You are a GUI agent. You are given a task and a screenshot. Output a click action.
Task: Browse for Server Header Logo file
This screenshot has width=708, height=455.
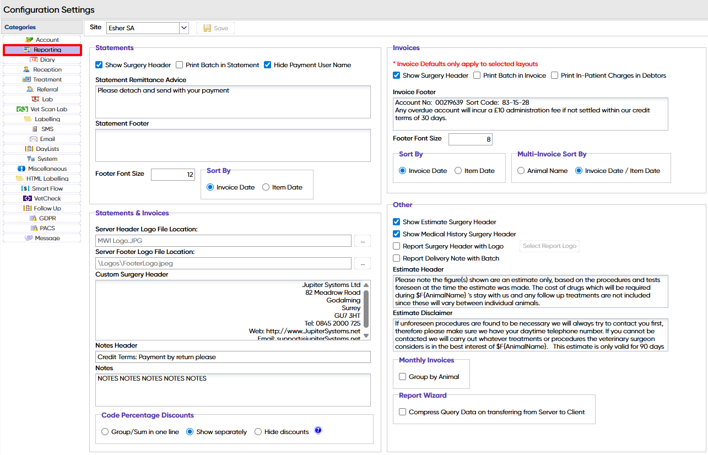point(362,241)
